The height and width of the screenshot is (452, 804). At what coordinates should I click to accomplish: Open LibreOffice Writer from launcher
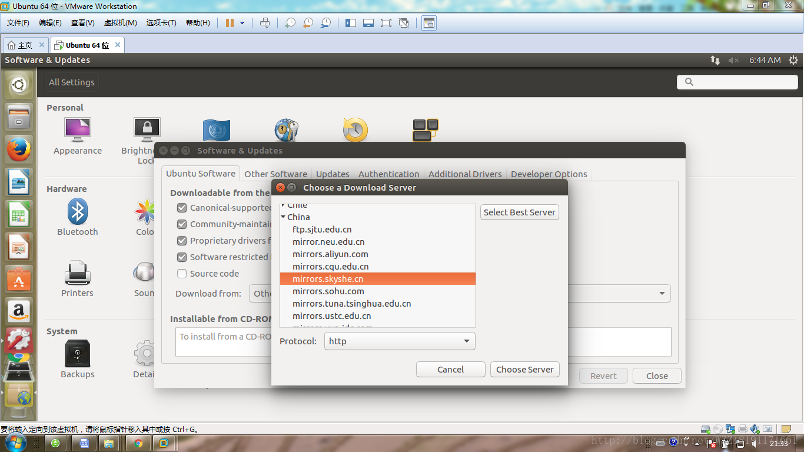[x=19, y=181]
